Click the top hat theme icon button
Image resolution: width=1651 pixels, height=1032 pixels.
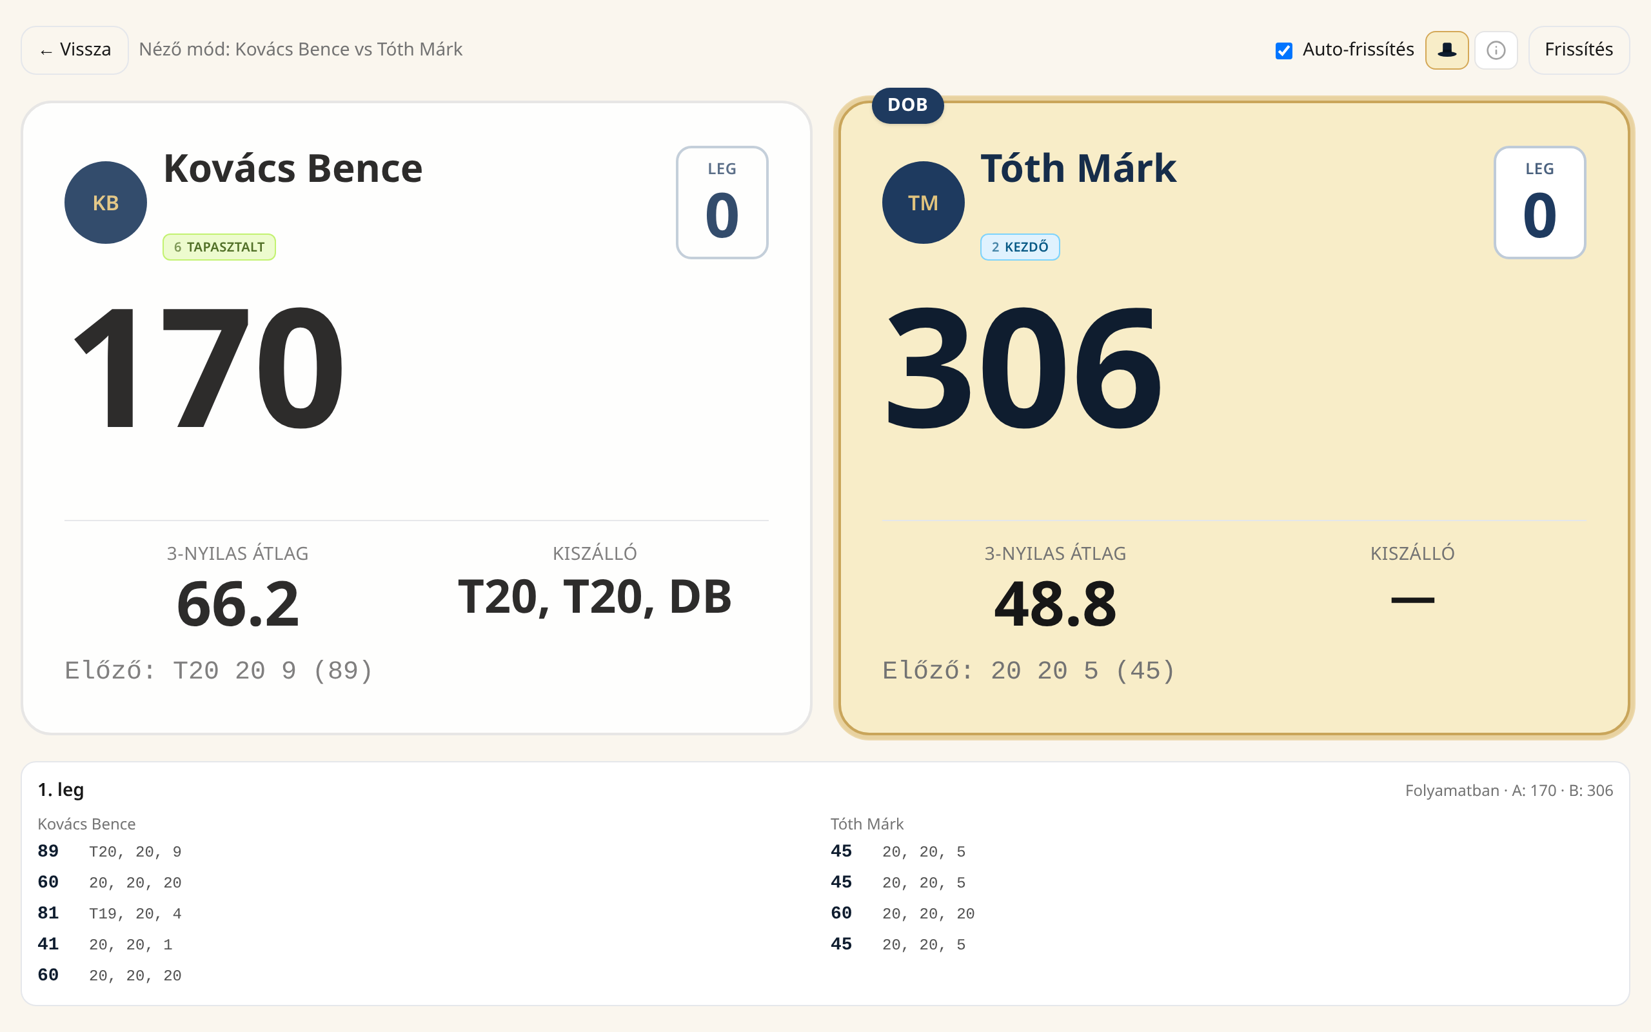[1447, 50]
